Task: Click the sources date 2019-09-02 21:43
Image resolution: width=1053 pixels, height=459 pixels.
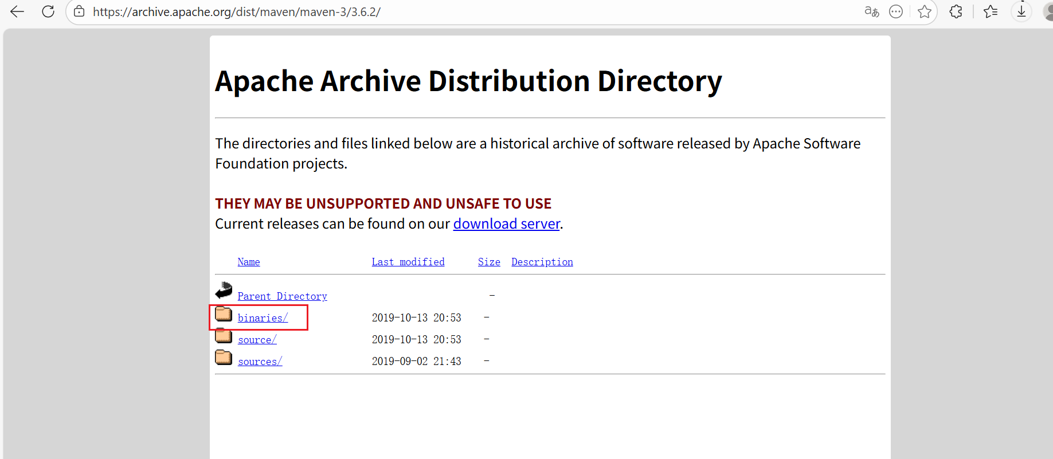Action: (x=417, y=362)
